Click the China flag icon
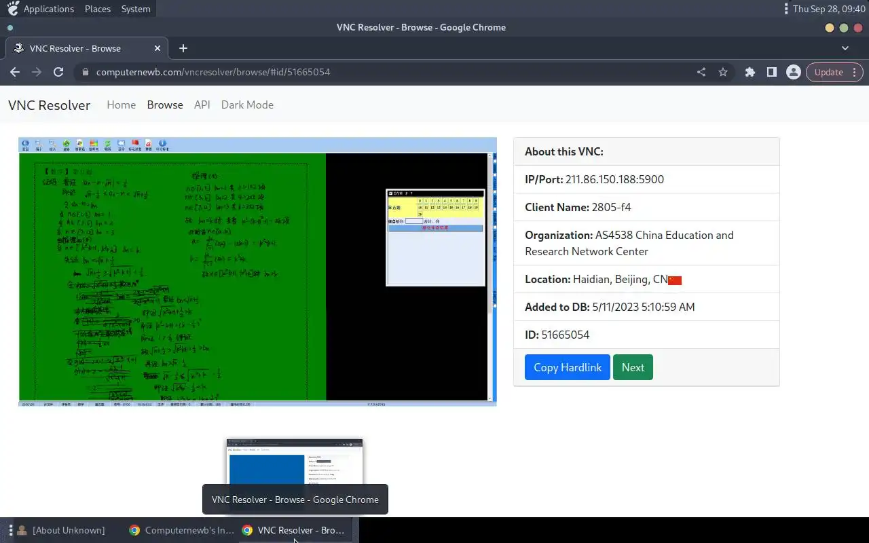 click(675, 280)
